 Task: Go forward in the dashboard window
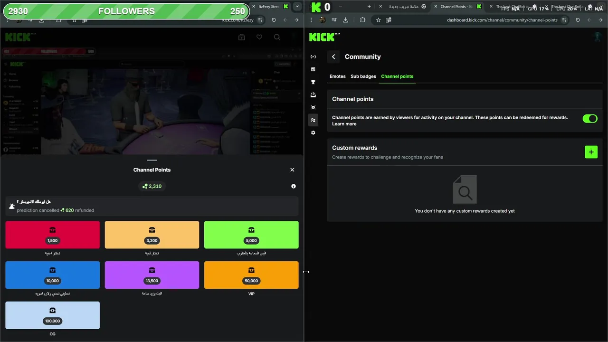pyautogui.click(x=601, y=20)
